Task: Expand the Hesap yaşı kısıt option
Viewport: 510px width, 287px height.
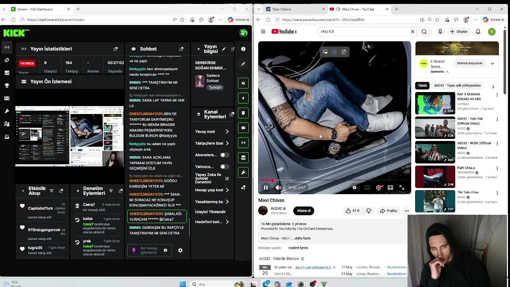Action: (228, 190)
